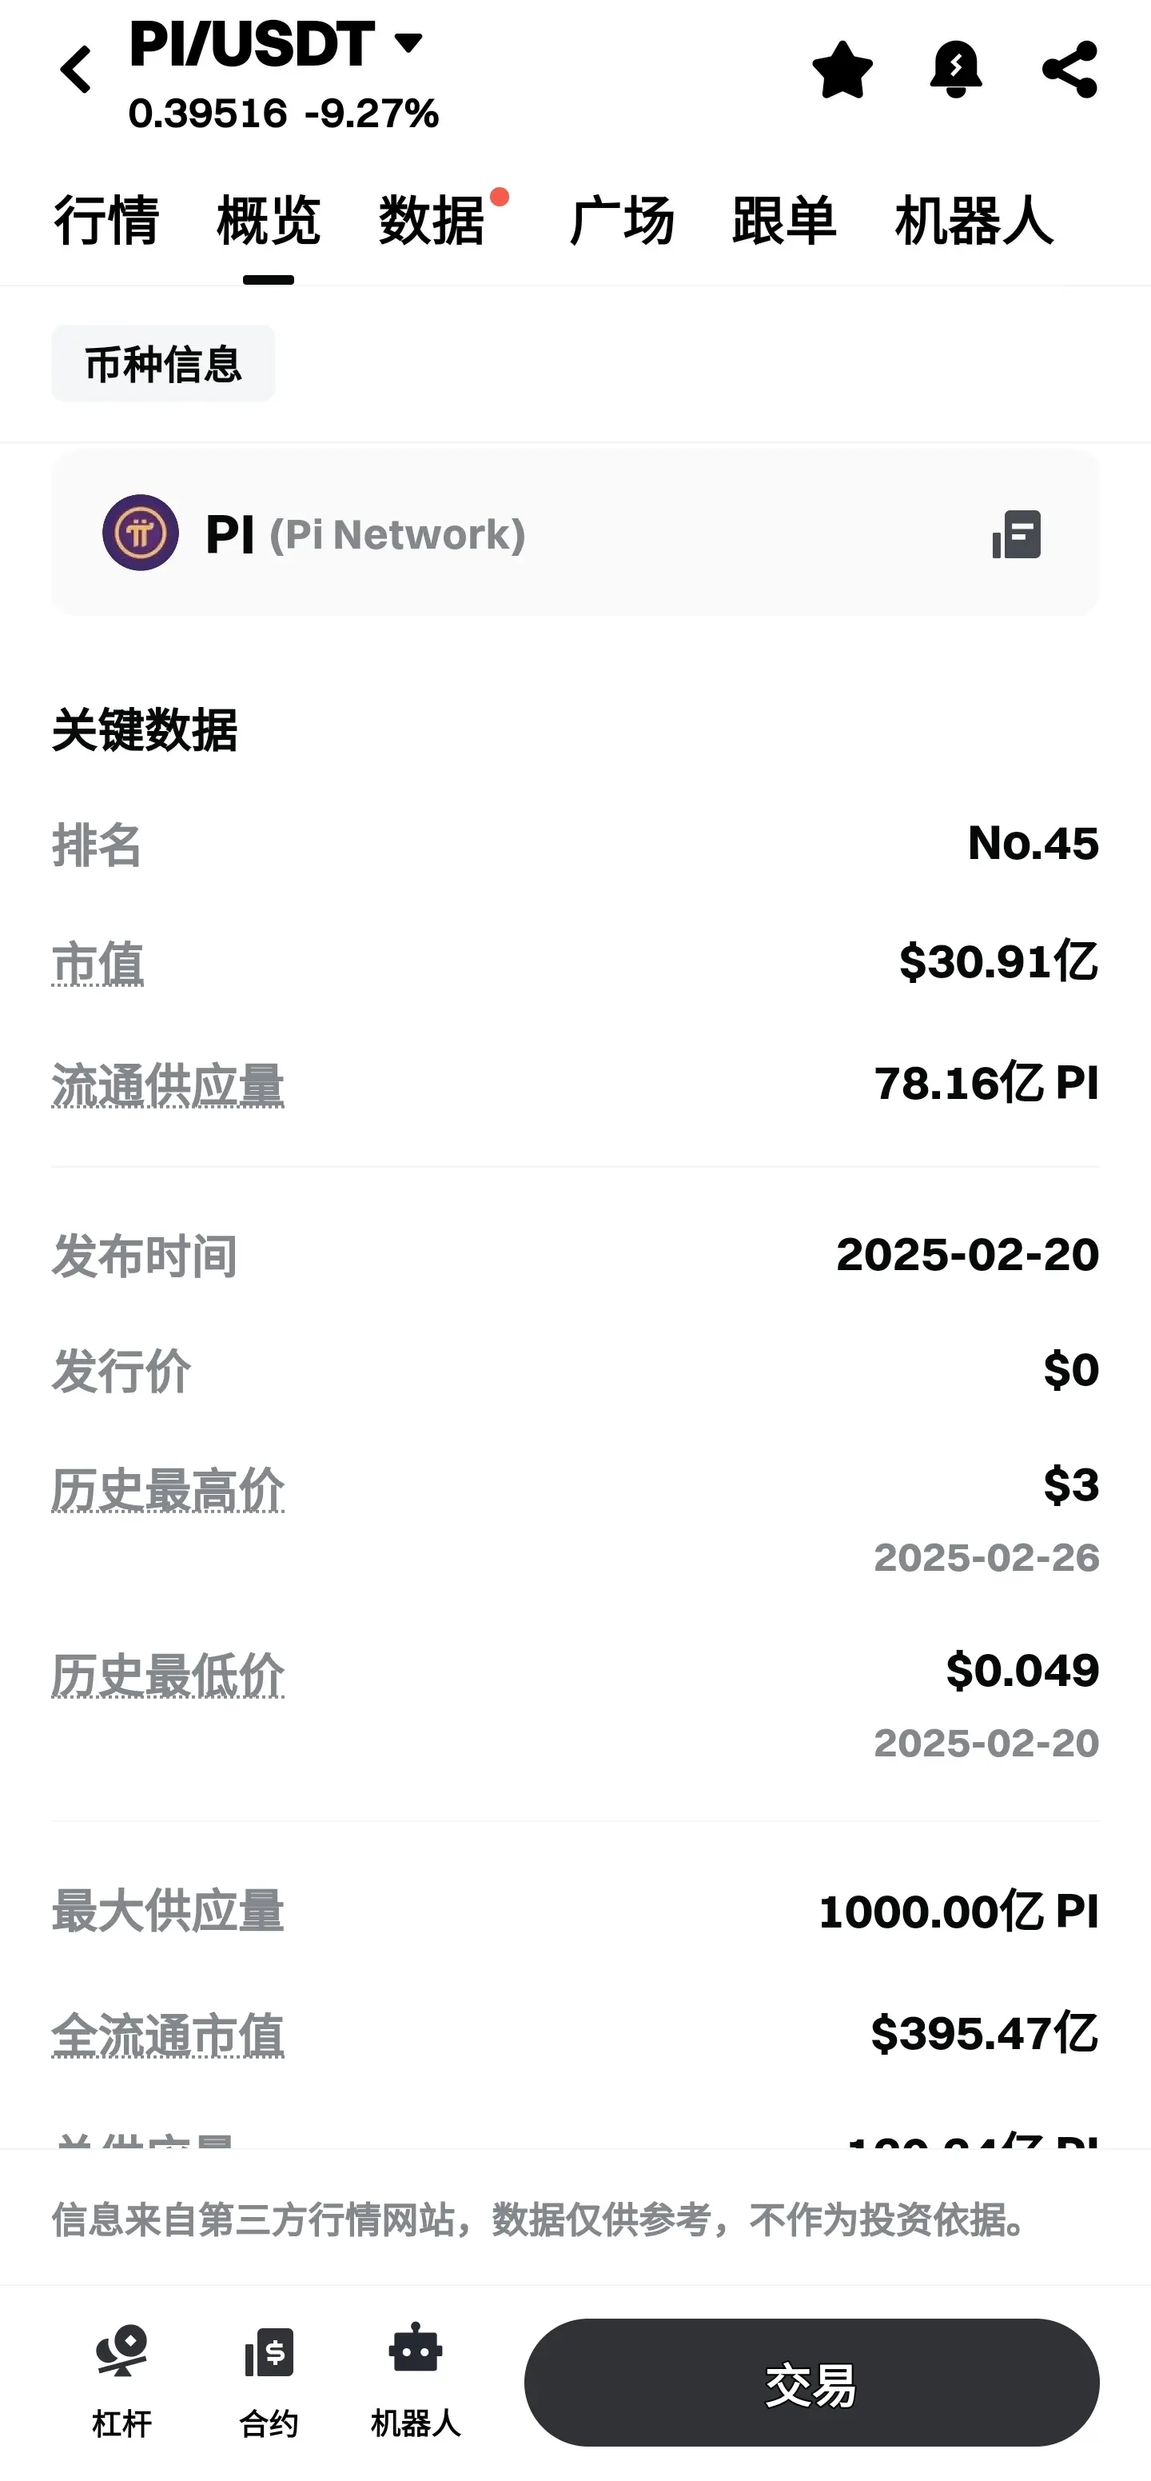Screen dimensions: 1151x2481
Task: Tap the back arrow icon
Action: (76, 70)
